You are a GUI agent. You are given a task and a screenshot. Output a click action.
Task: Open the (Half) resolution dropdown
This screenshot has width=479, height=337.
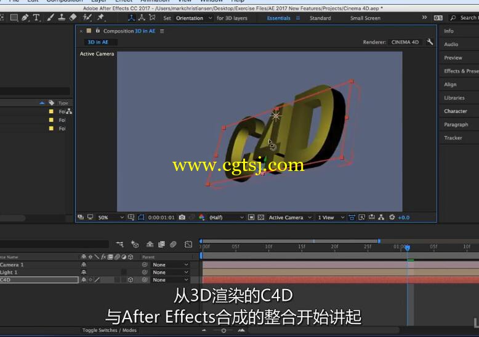tap(227, 217)
